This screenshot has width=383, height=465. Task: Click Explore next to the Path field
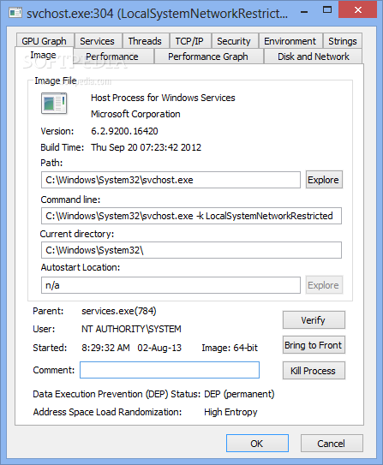coord(323,180)
